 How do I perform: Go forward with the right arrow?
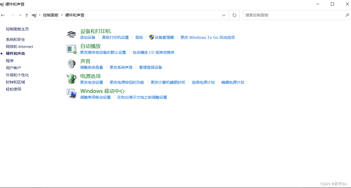[x=12, y=15]
